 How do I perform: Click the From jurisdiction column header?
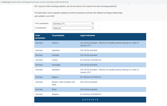point(40,37)
